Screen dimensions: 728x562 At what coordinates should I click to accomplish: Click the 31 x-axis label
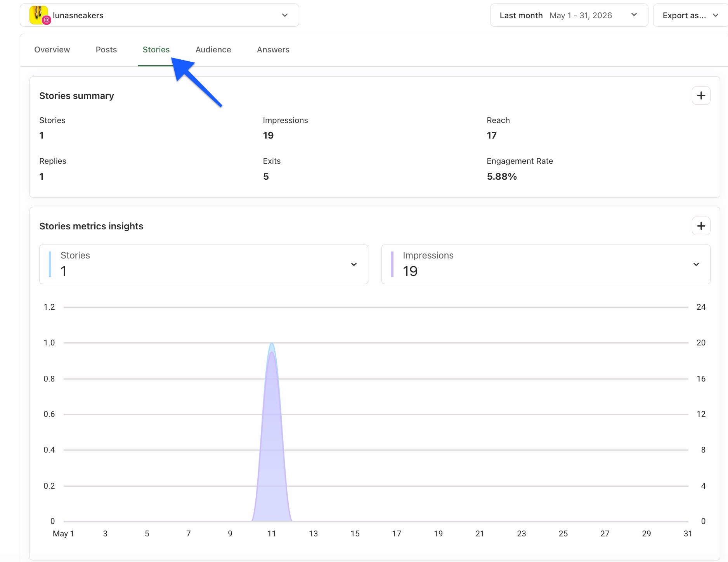click(688, 534)
